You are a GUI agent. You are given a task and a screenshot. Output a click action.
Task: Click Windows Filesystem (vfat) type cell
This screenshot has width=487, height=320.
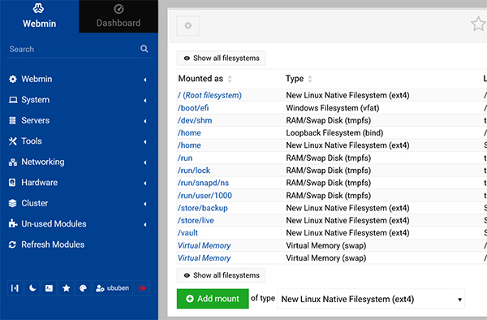pos(333,108)
